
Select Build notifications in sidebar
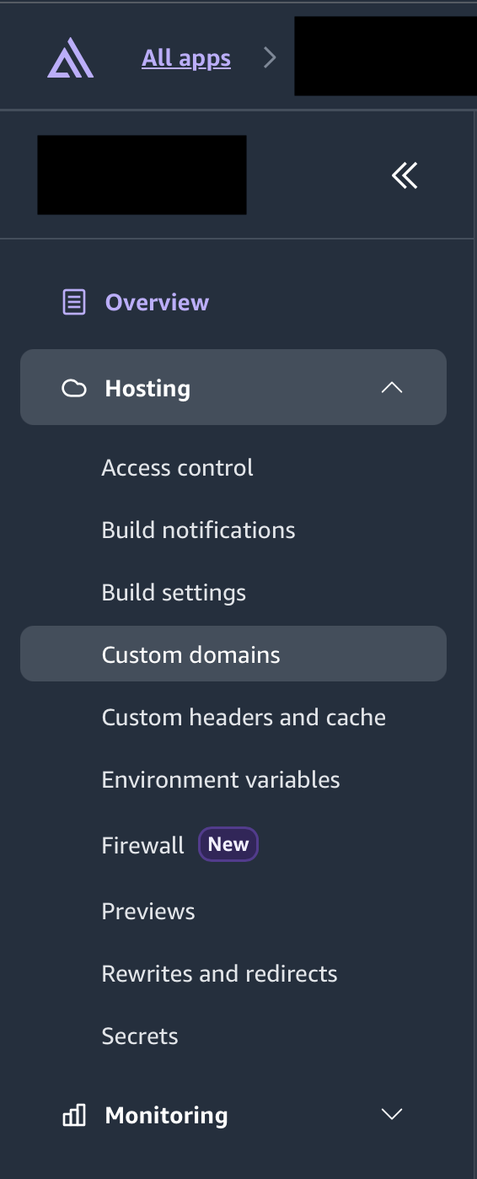point(198,530)
